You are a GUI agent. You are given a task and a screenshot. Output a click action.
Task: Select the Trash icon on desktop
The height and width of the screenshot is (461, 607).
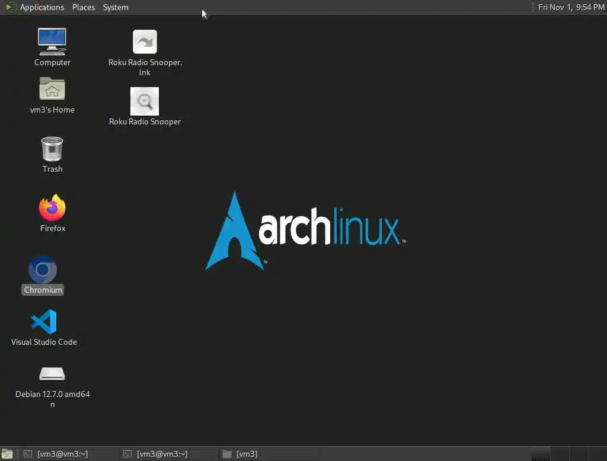click(52, 149)
